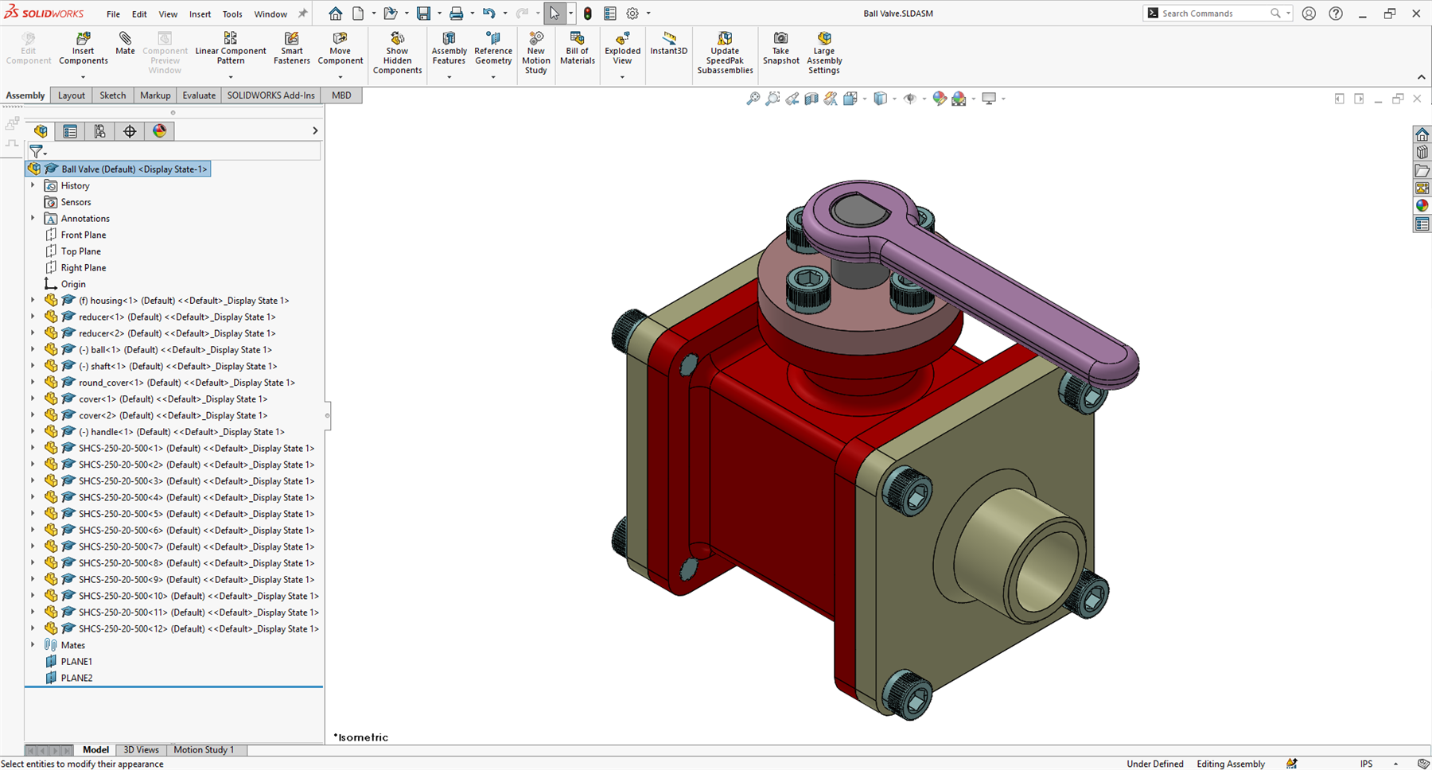Viewport: 1432px width, 770px height.
Task: Select the ball<1> component
Action: pyautogui.click(x=175, y=350)
